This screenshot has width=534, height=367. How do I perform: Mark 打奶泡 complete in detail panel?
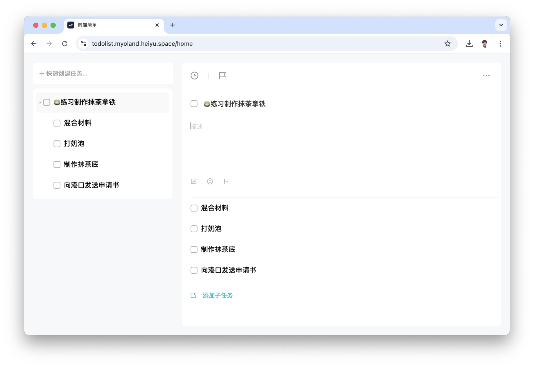click(x=194, y=229)
